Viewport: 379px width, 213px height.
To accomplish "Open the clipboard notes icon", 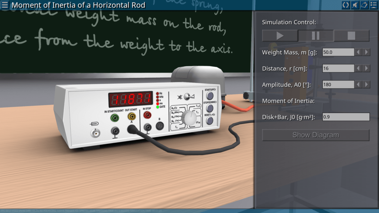I will [x=364, y=5].
